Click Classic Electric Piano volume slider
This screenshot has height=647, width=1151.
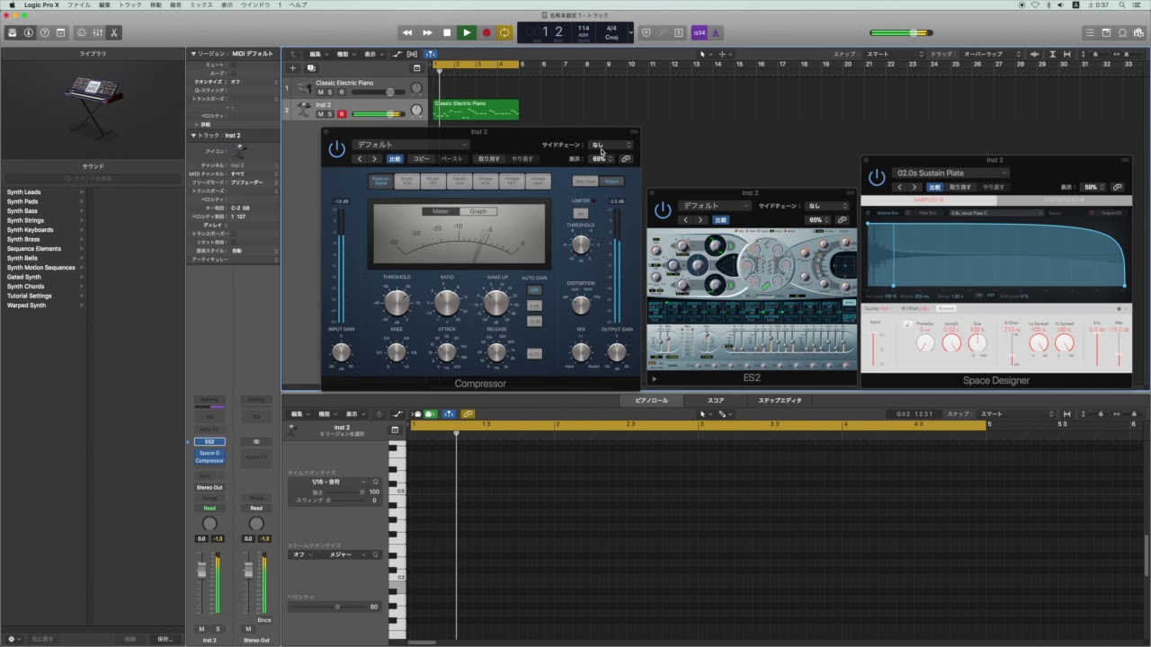click(x=379, y=92)
